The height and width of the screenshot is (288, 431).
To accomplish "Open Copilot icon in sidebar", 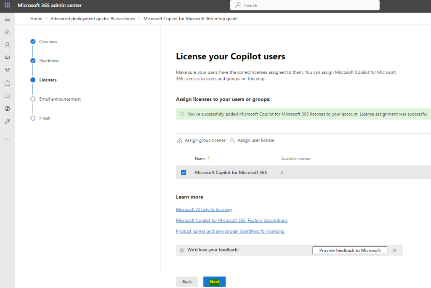I will 8,108.
